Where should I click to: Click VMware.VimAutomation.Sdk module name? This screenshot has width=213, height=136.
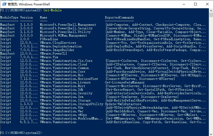(x=62, y=90)
